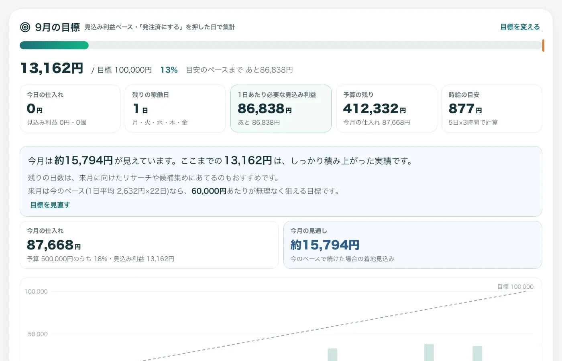Click the bold 60,000円 suggested goal
Viewport: 562px width, 361px height.
point(209,191)
